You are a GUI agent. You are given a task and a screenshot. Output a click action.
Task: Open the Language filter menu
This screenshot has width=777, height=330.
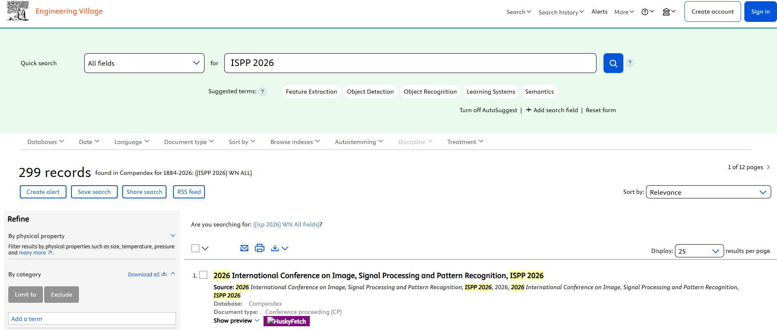click(132, 142)
